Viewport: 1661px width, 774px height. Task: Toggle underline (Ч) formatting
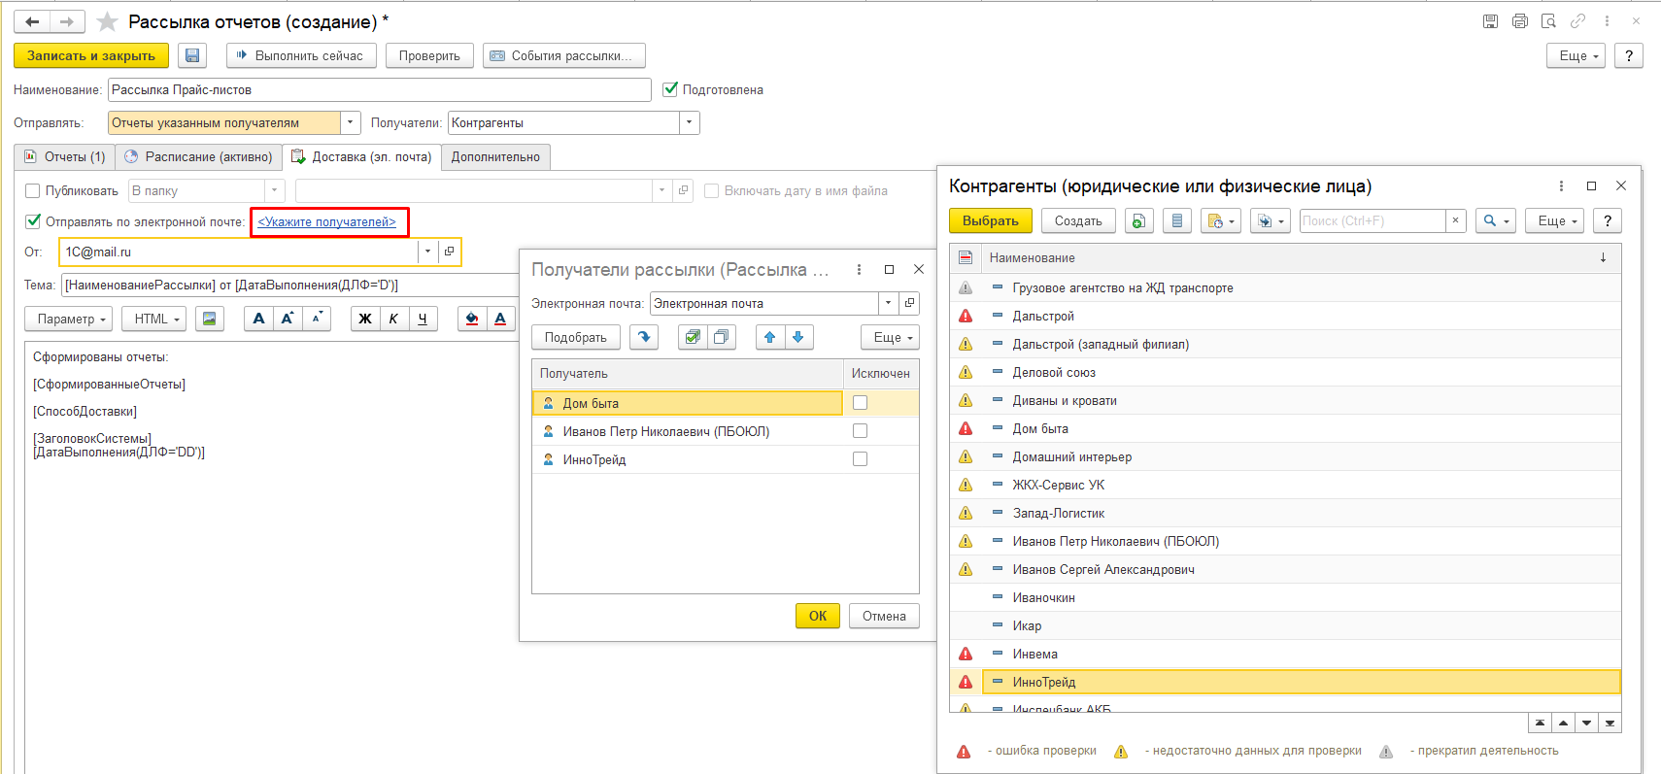pos(423,319)
